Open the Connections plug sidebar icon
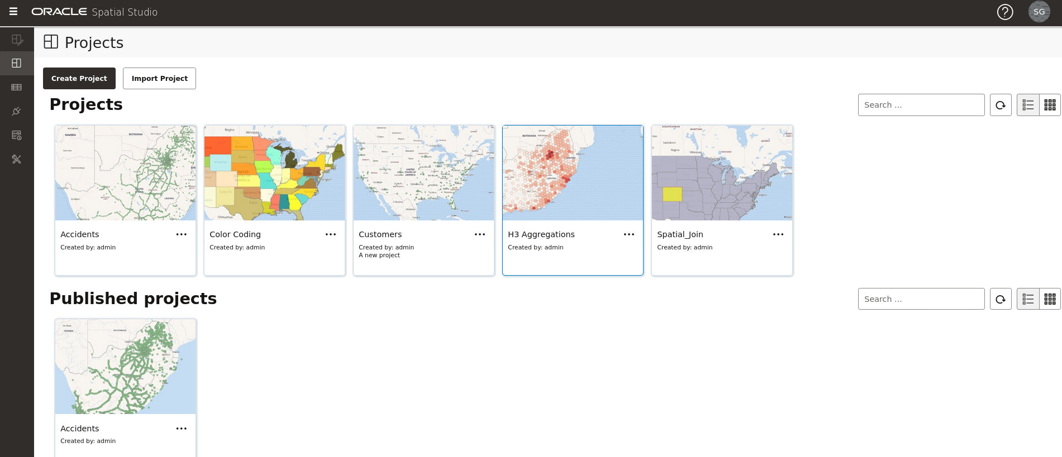The width and height of the screenshot is (1062, 457). click(17, 111)
